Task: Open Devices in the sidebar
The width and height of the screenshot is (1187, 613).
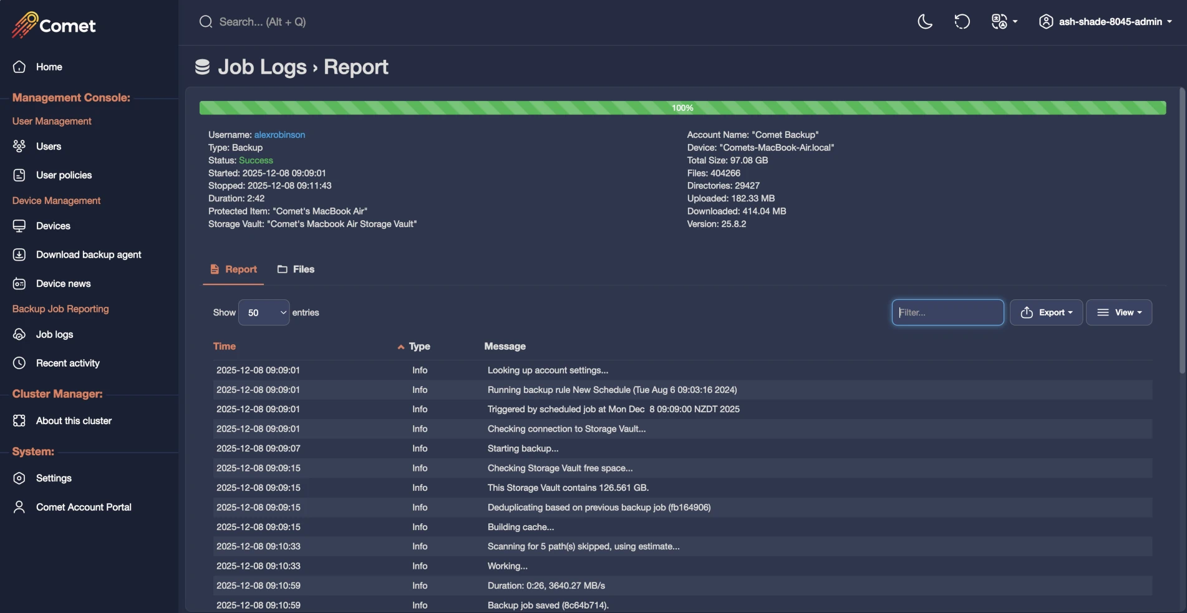Action: coord(53,226)
